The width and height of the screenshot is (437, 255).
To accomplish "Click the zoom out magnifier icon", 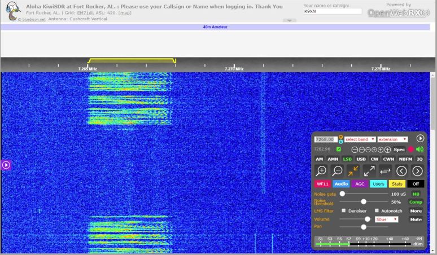I will pyautogui.click(x=337, y=170).
